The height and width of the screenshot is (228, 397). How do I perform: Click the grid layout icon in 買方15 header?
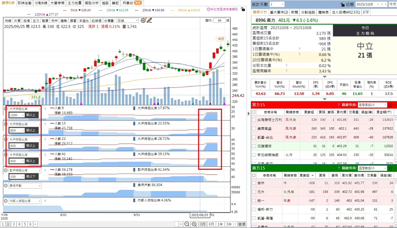pyautogui.click(x=390, y=105)
